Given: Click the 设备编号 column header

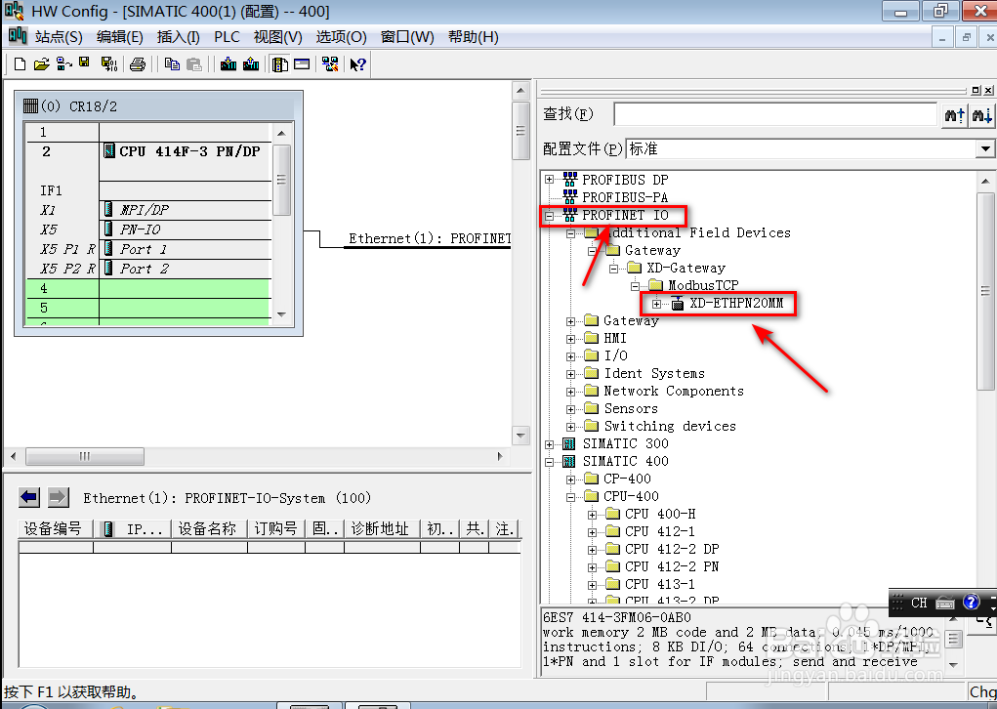Looking at the screenshot, I should pos(56,529).
